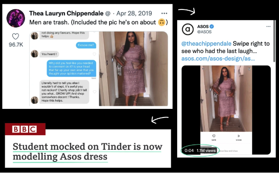279x173 pixels.
Task: Open the three-dot menu on Thea's tweet
Action: coord(164,13)
